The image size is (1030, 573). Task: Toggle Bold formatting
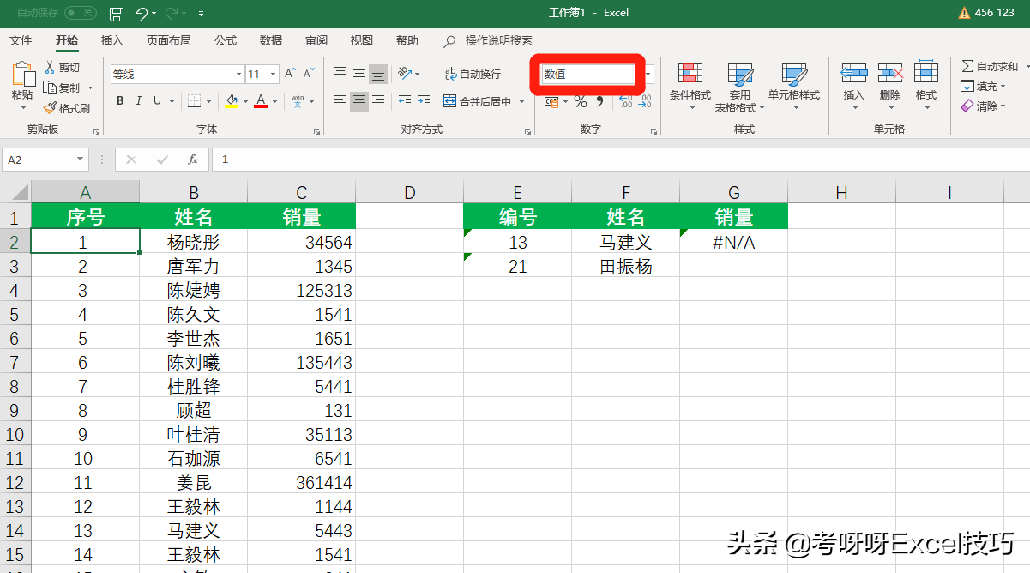(120, 101)
